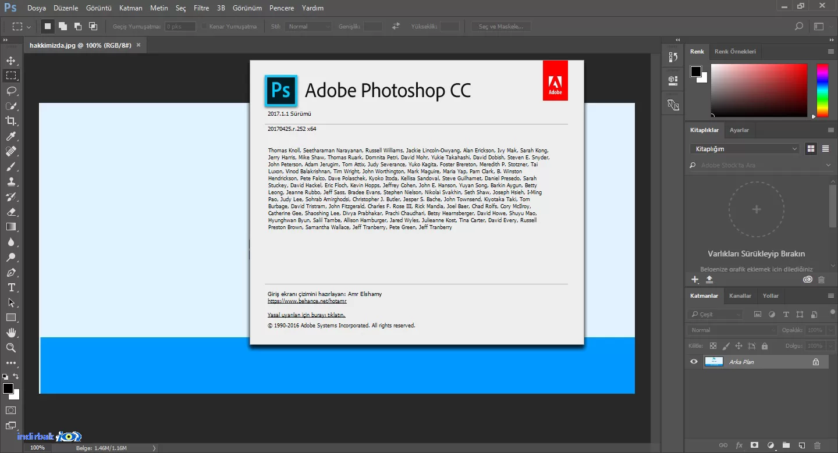The image size is (838, 453).
Task: Select the Crop tool
Action: point(11,121)
